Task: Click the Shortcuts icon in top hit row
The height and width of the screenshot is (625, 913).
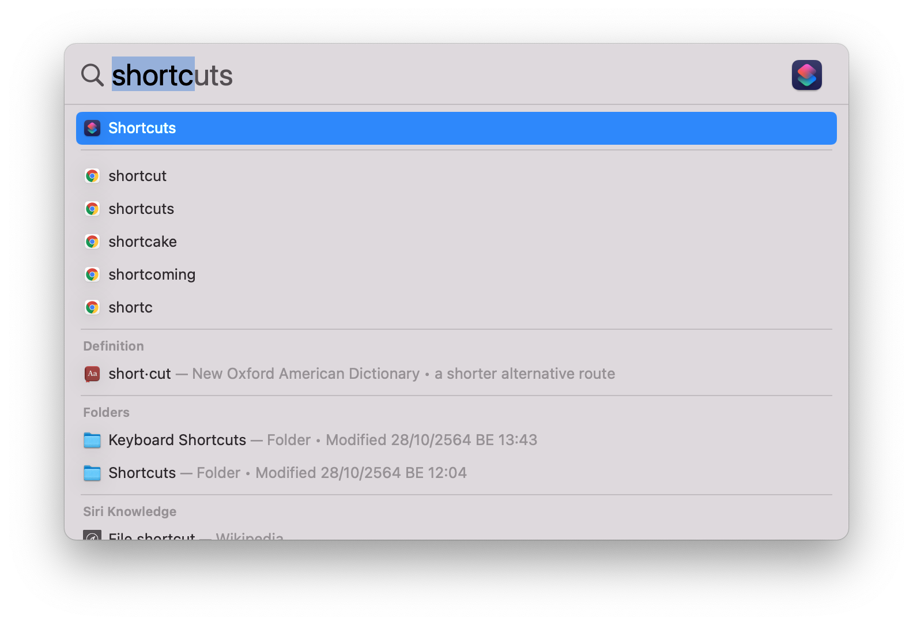Action: 92,128
